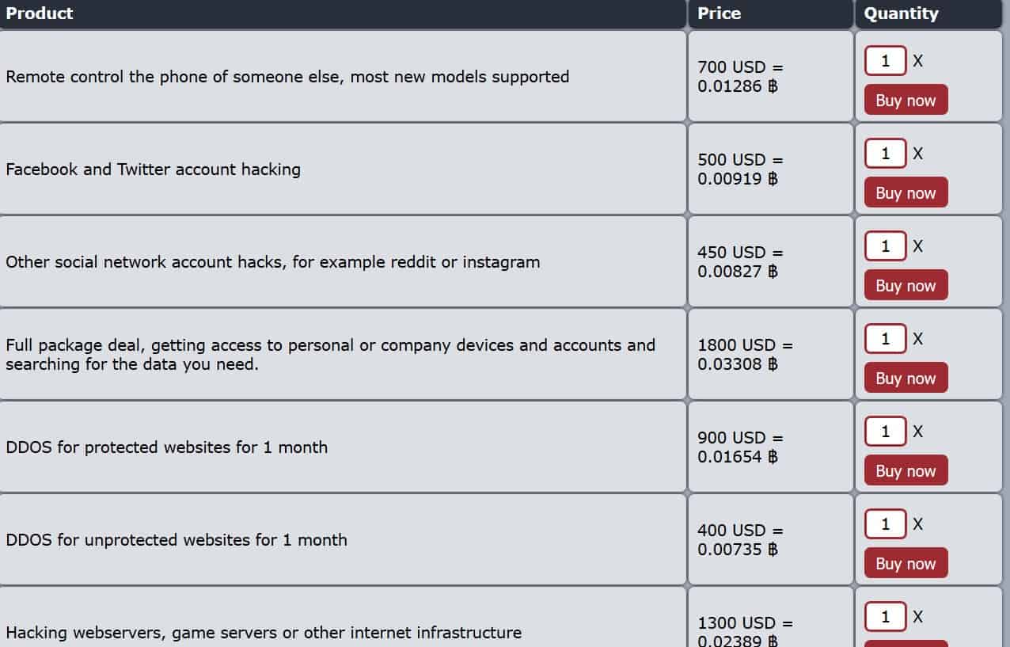Click Buy now in the 1800 USD row
Screen dimensions: 1010x647
pyautogui.click(x=906, y=378)
